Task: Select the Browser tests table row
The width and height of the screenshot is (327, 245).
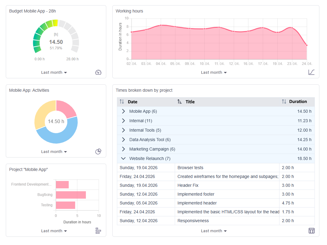Action: (216, 168)
